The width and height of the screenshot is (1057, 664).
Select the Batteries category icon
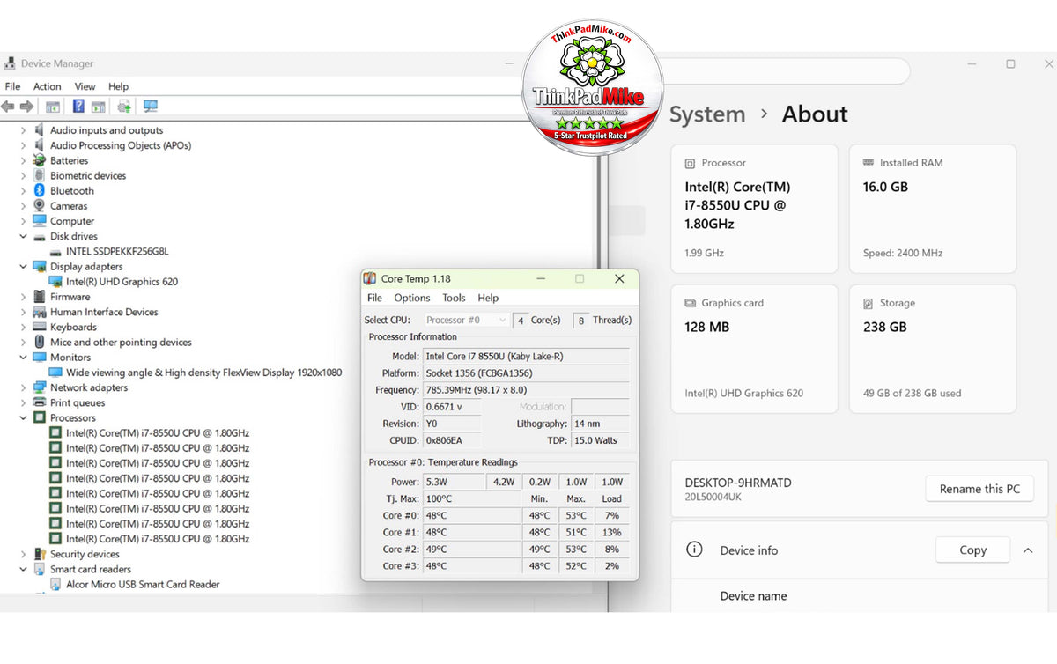coord(40,160)
